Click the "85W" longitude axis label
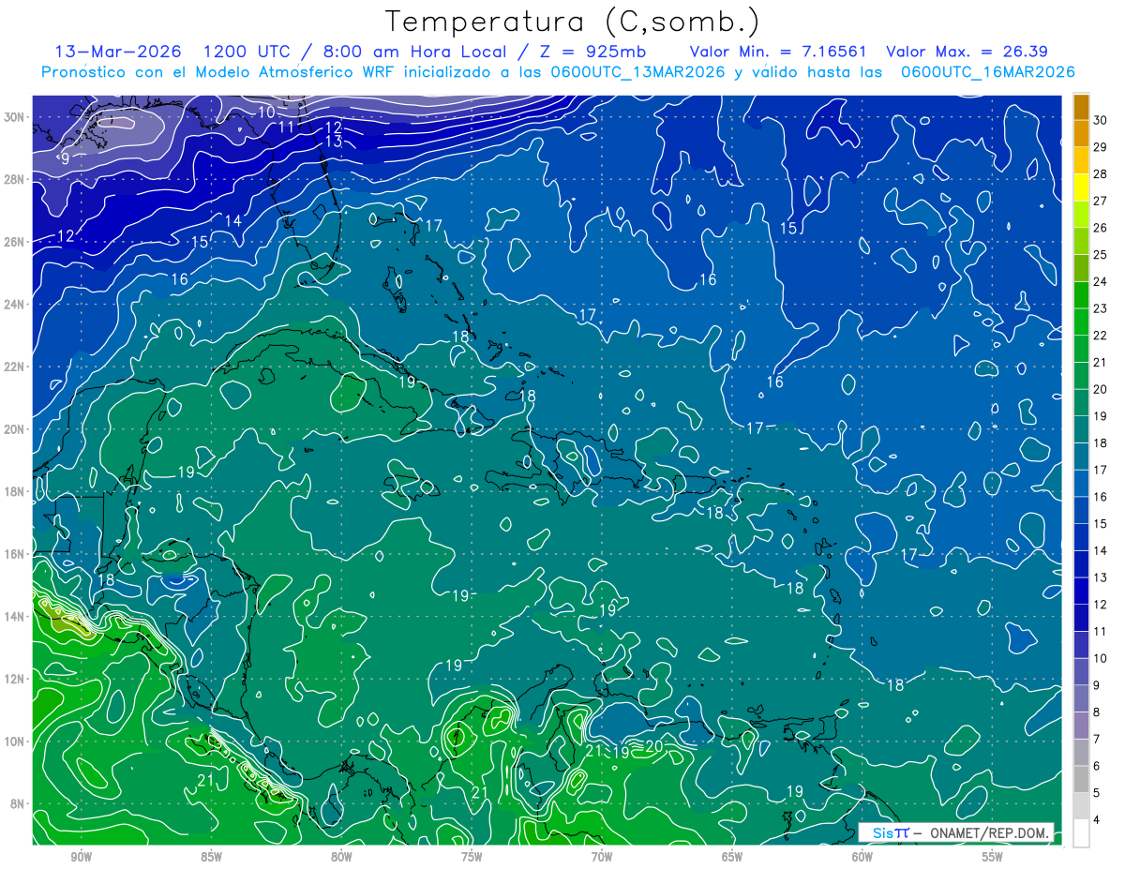 click(210, 857)
